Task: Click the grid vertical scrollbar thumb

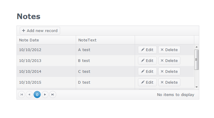Action: [x=197, y=60]
